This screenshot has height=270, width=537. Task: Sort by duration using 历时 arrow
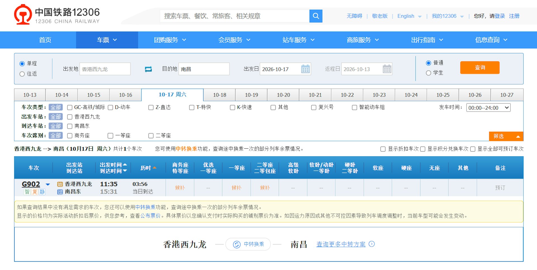(x=154, y=168)
